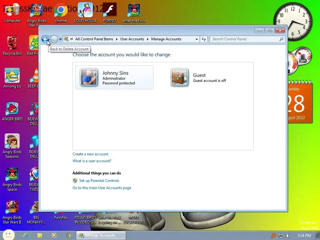Focus the Search Control Panel field

point(245,39)
